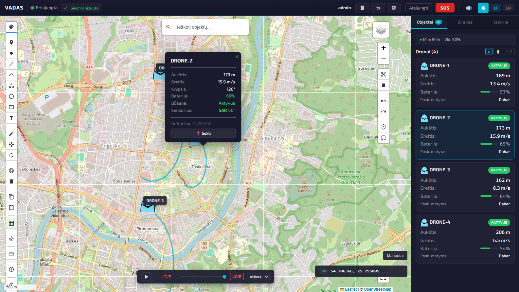Select the concentric rings target tool
The image size is (519, 292).
11,171
